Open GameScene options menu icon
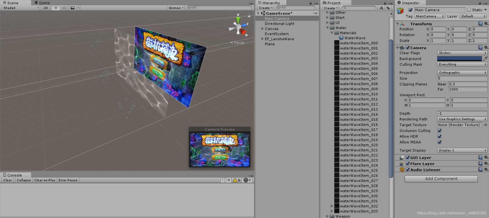 [x=315, y=13]
